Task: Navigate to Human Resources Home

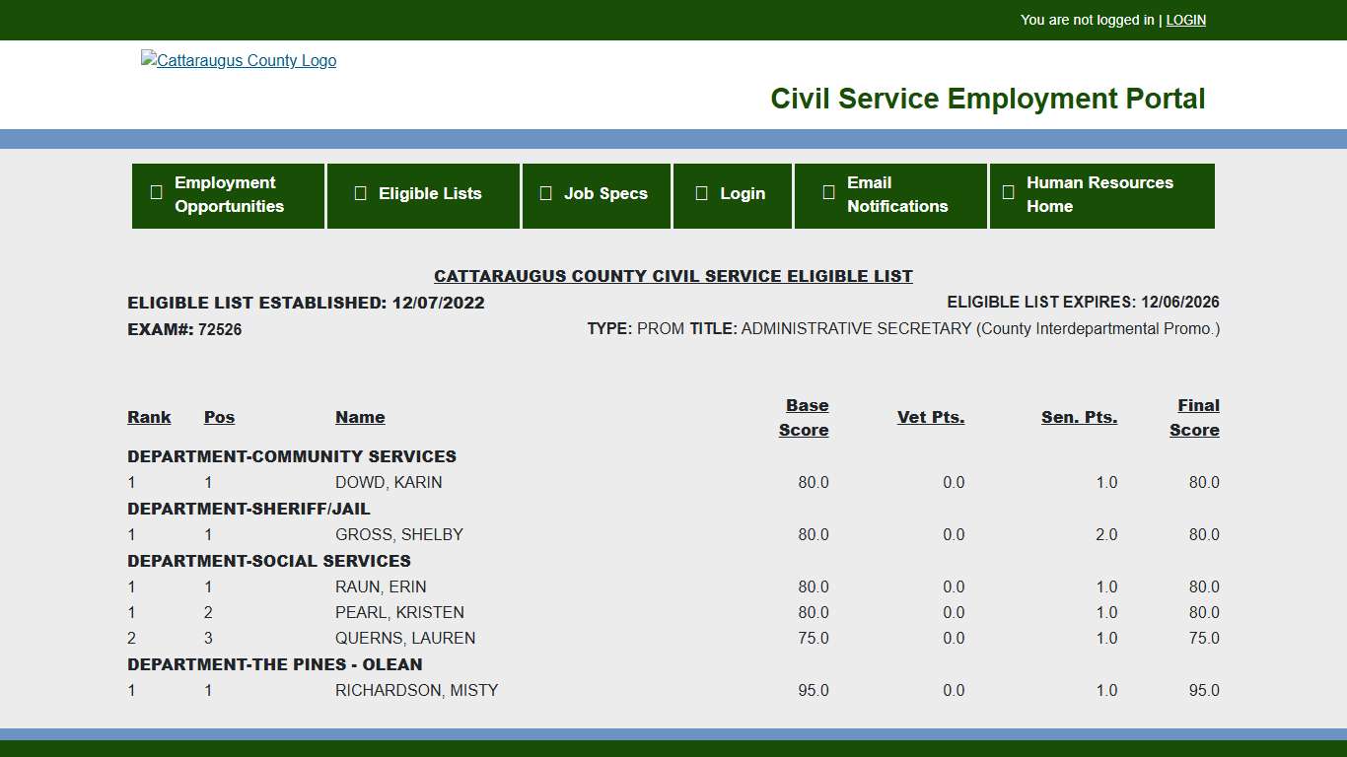Action: tap(1101, 195)
